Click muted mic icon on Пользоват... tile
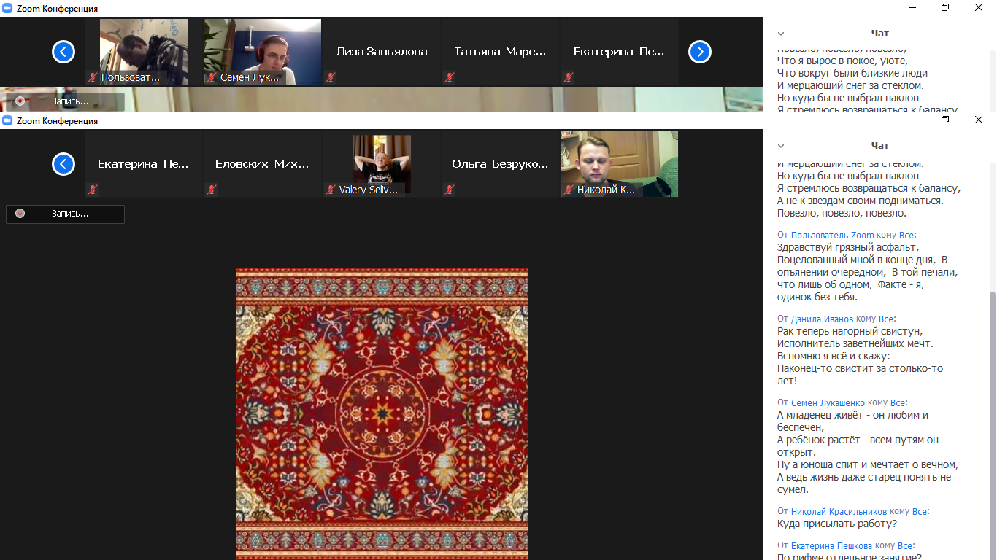Image resolution: width=997 pixels, height=560 pixels. 93,77
